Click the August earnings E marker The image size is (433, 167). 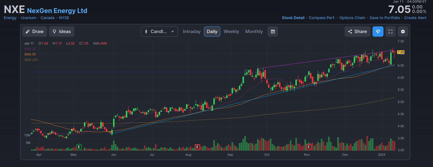tap(197, 147)
